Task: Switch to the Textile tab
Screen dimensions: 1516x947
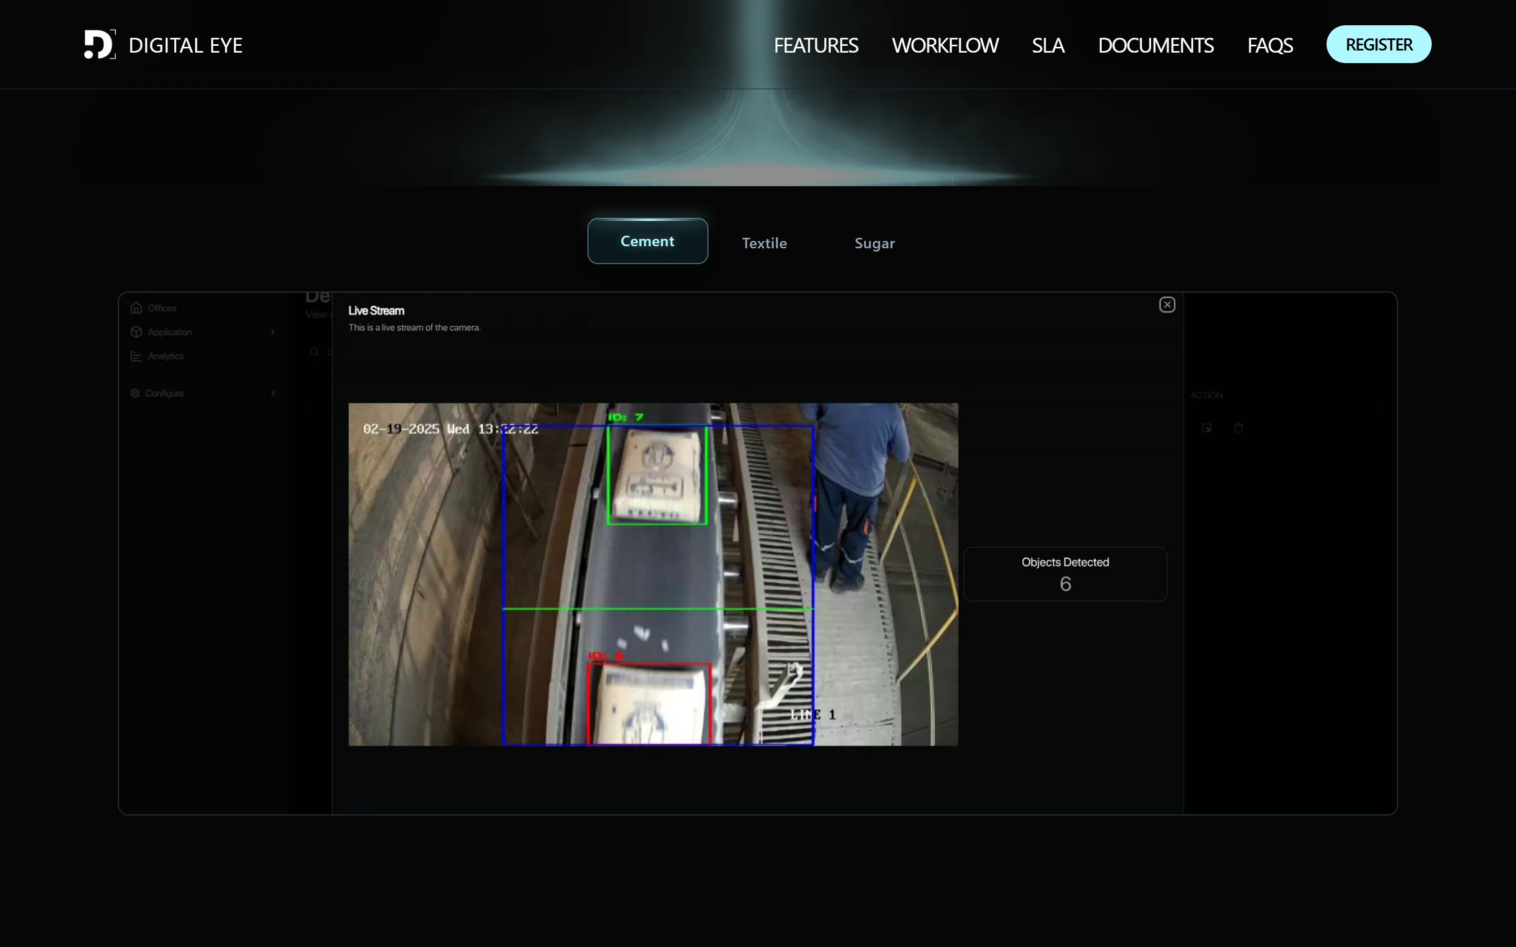Action: pyautogui.click(x=764, y=243)
